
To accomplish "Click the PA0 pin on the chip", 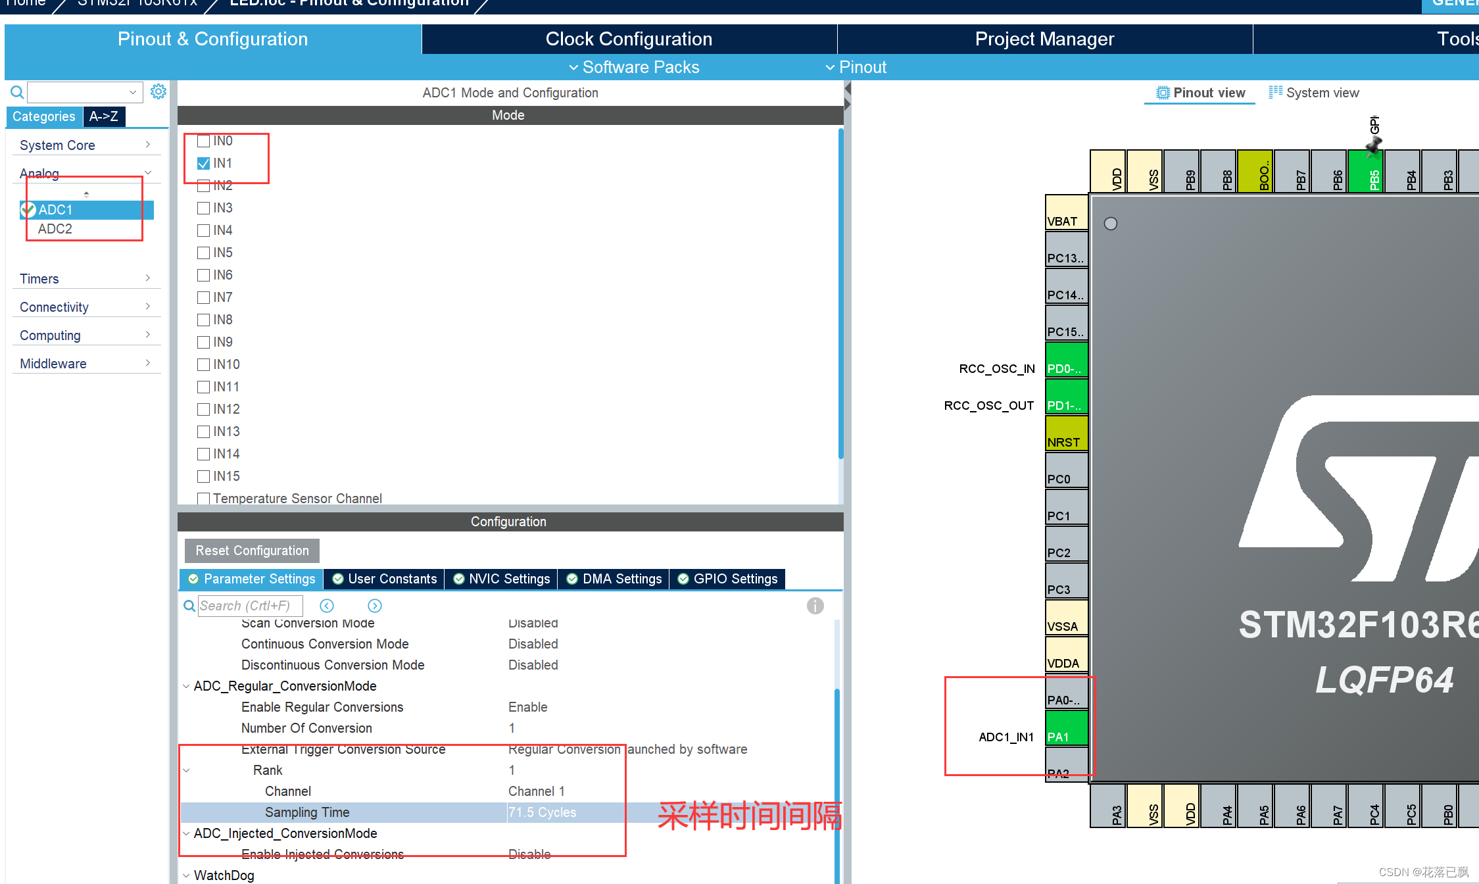I will pyautogui.click(x=1067, y=691).
